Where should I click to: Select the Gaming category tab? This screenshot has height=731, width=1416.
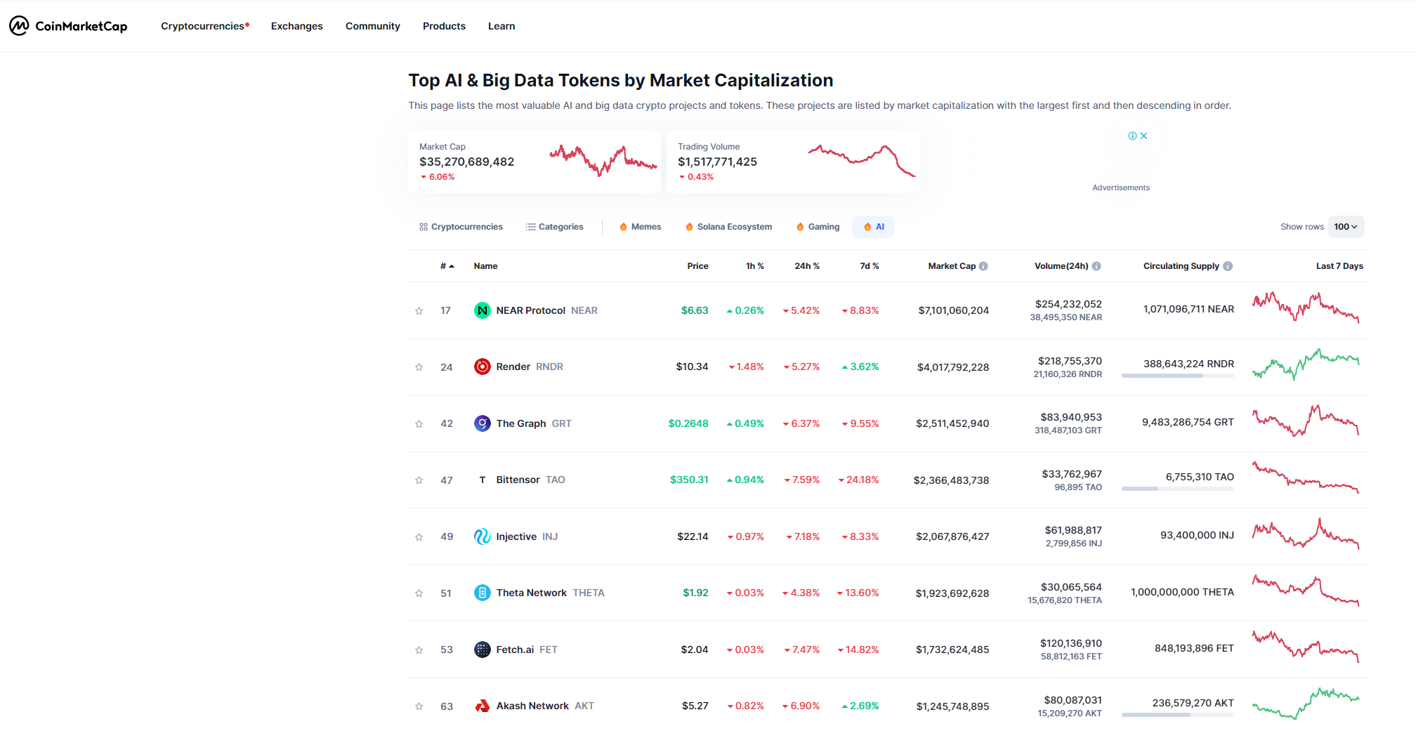click(x=818, y=227)
